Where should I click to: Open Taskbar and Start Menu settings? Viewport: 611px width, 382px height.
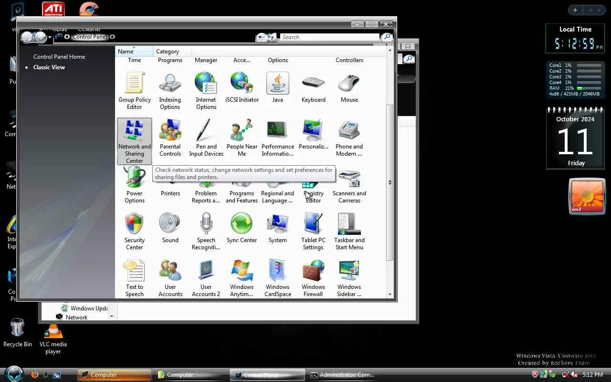(349, 232)
